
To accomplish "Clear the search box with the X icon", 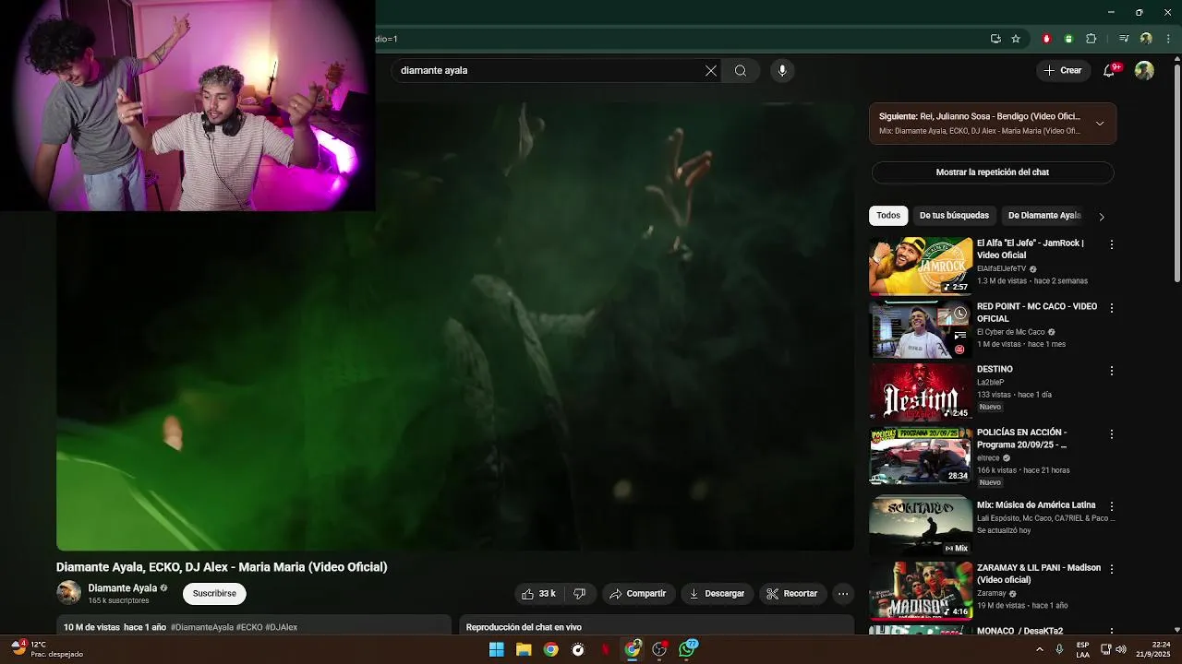I will (x=711, y=70).
